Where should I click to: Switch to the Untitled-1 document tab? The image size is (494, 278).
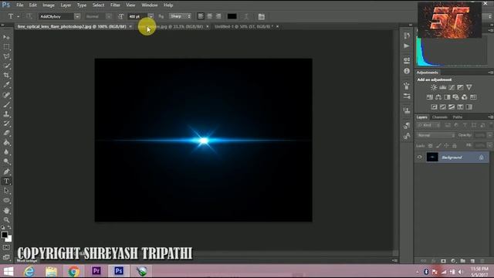[x=244, y=27]
